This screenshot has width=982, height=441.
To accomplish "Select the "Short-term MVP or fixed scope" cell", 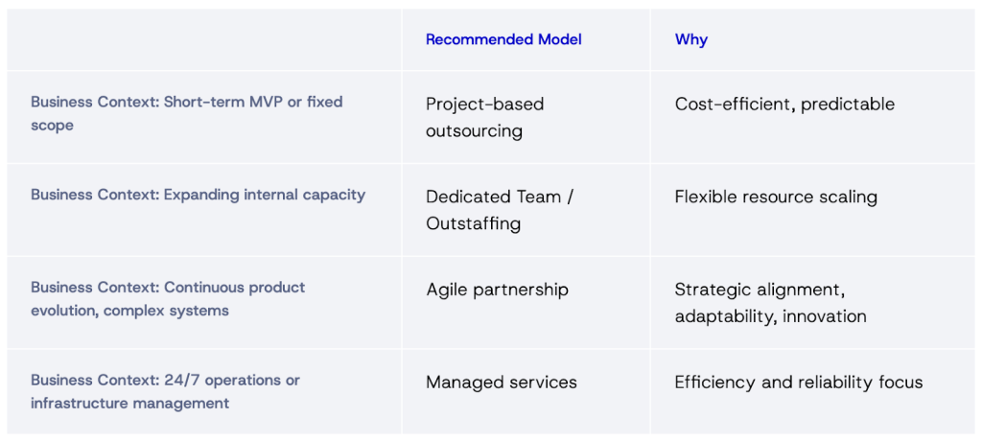I will pyautogui.click(x=186, y=113).
